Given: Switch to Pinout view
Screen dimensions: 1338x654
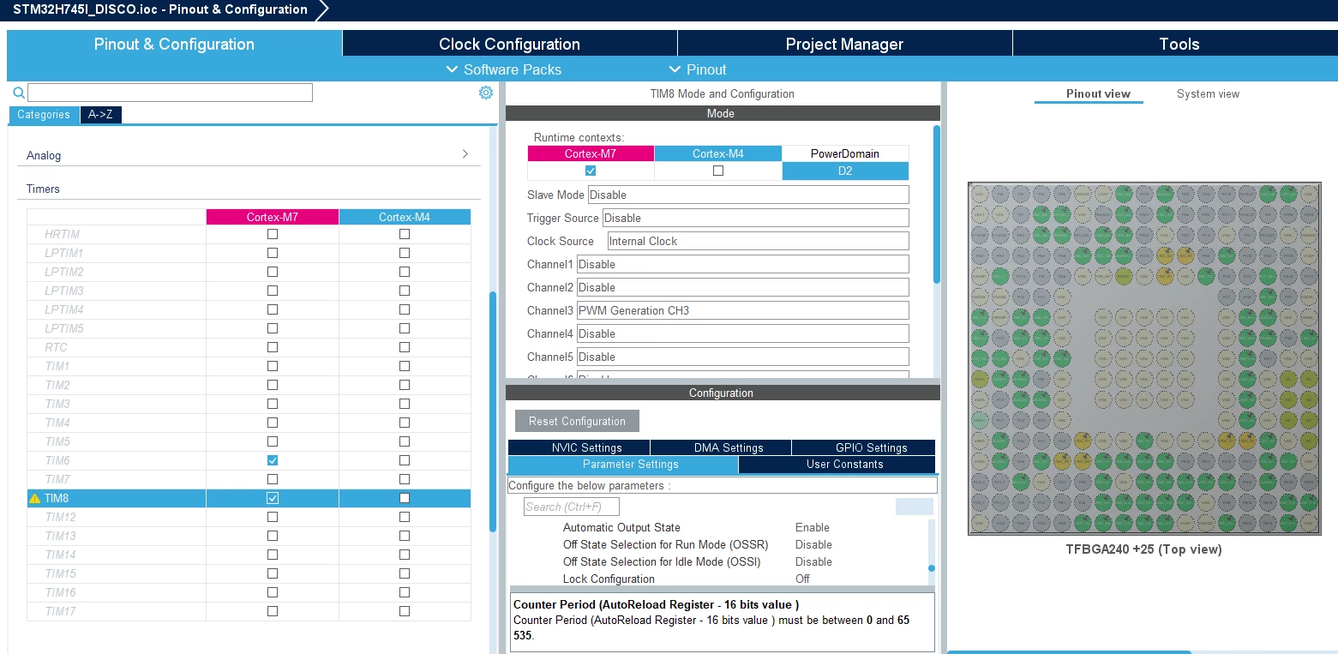Looking at the screenshot, I should point(1098,93).
